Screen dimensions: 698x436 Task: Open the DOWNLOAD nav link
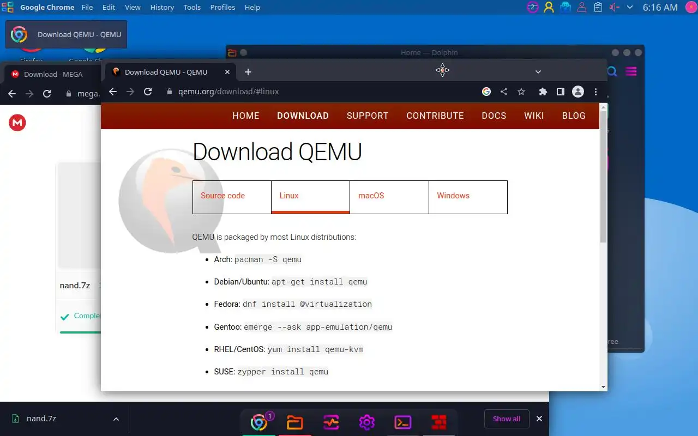click(303, 116)
